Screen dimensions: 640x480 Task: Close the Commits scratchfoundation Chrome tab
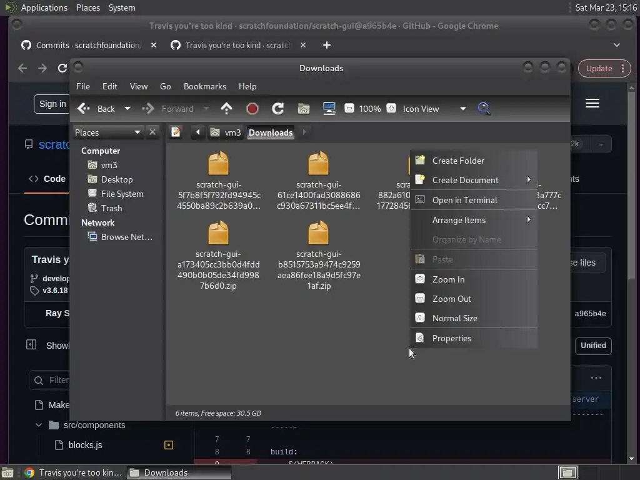coord(154,45)
